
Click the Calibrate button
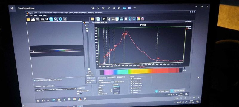(x=102, y=78)
